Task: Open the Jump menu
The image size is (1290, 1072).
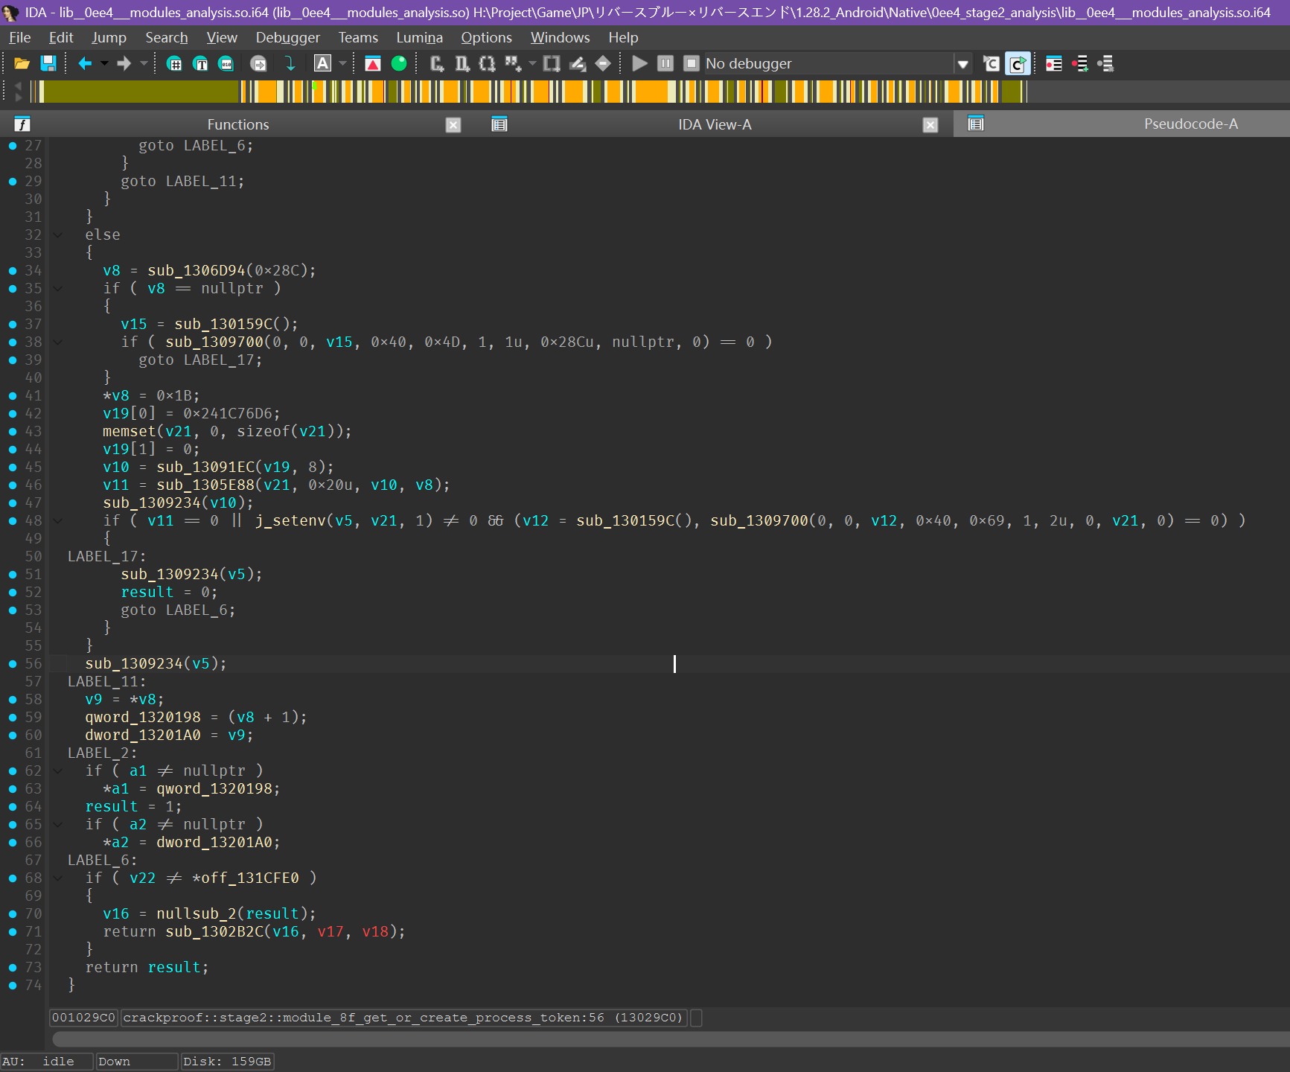Action: tap(109, 37)
